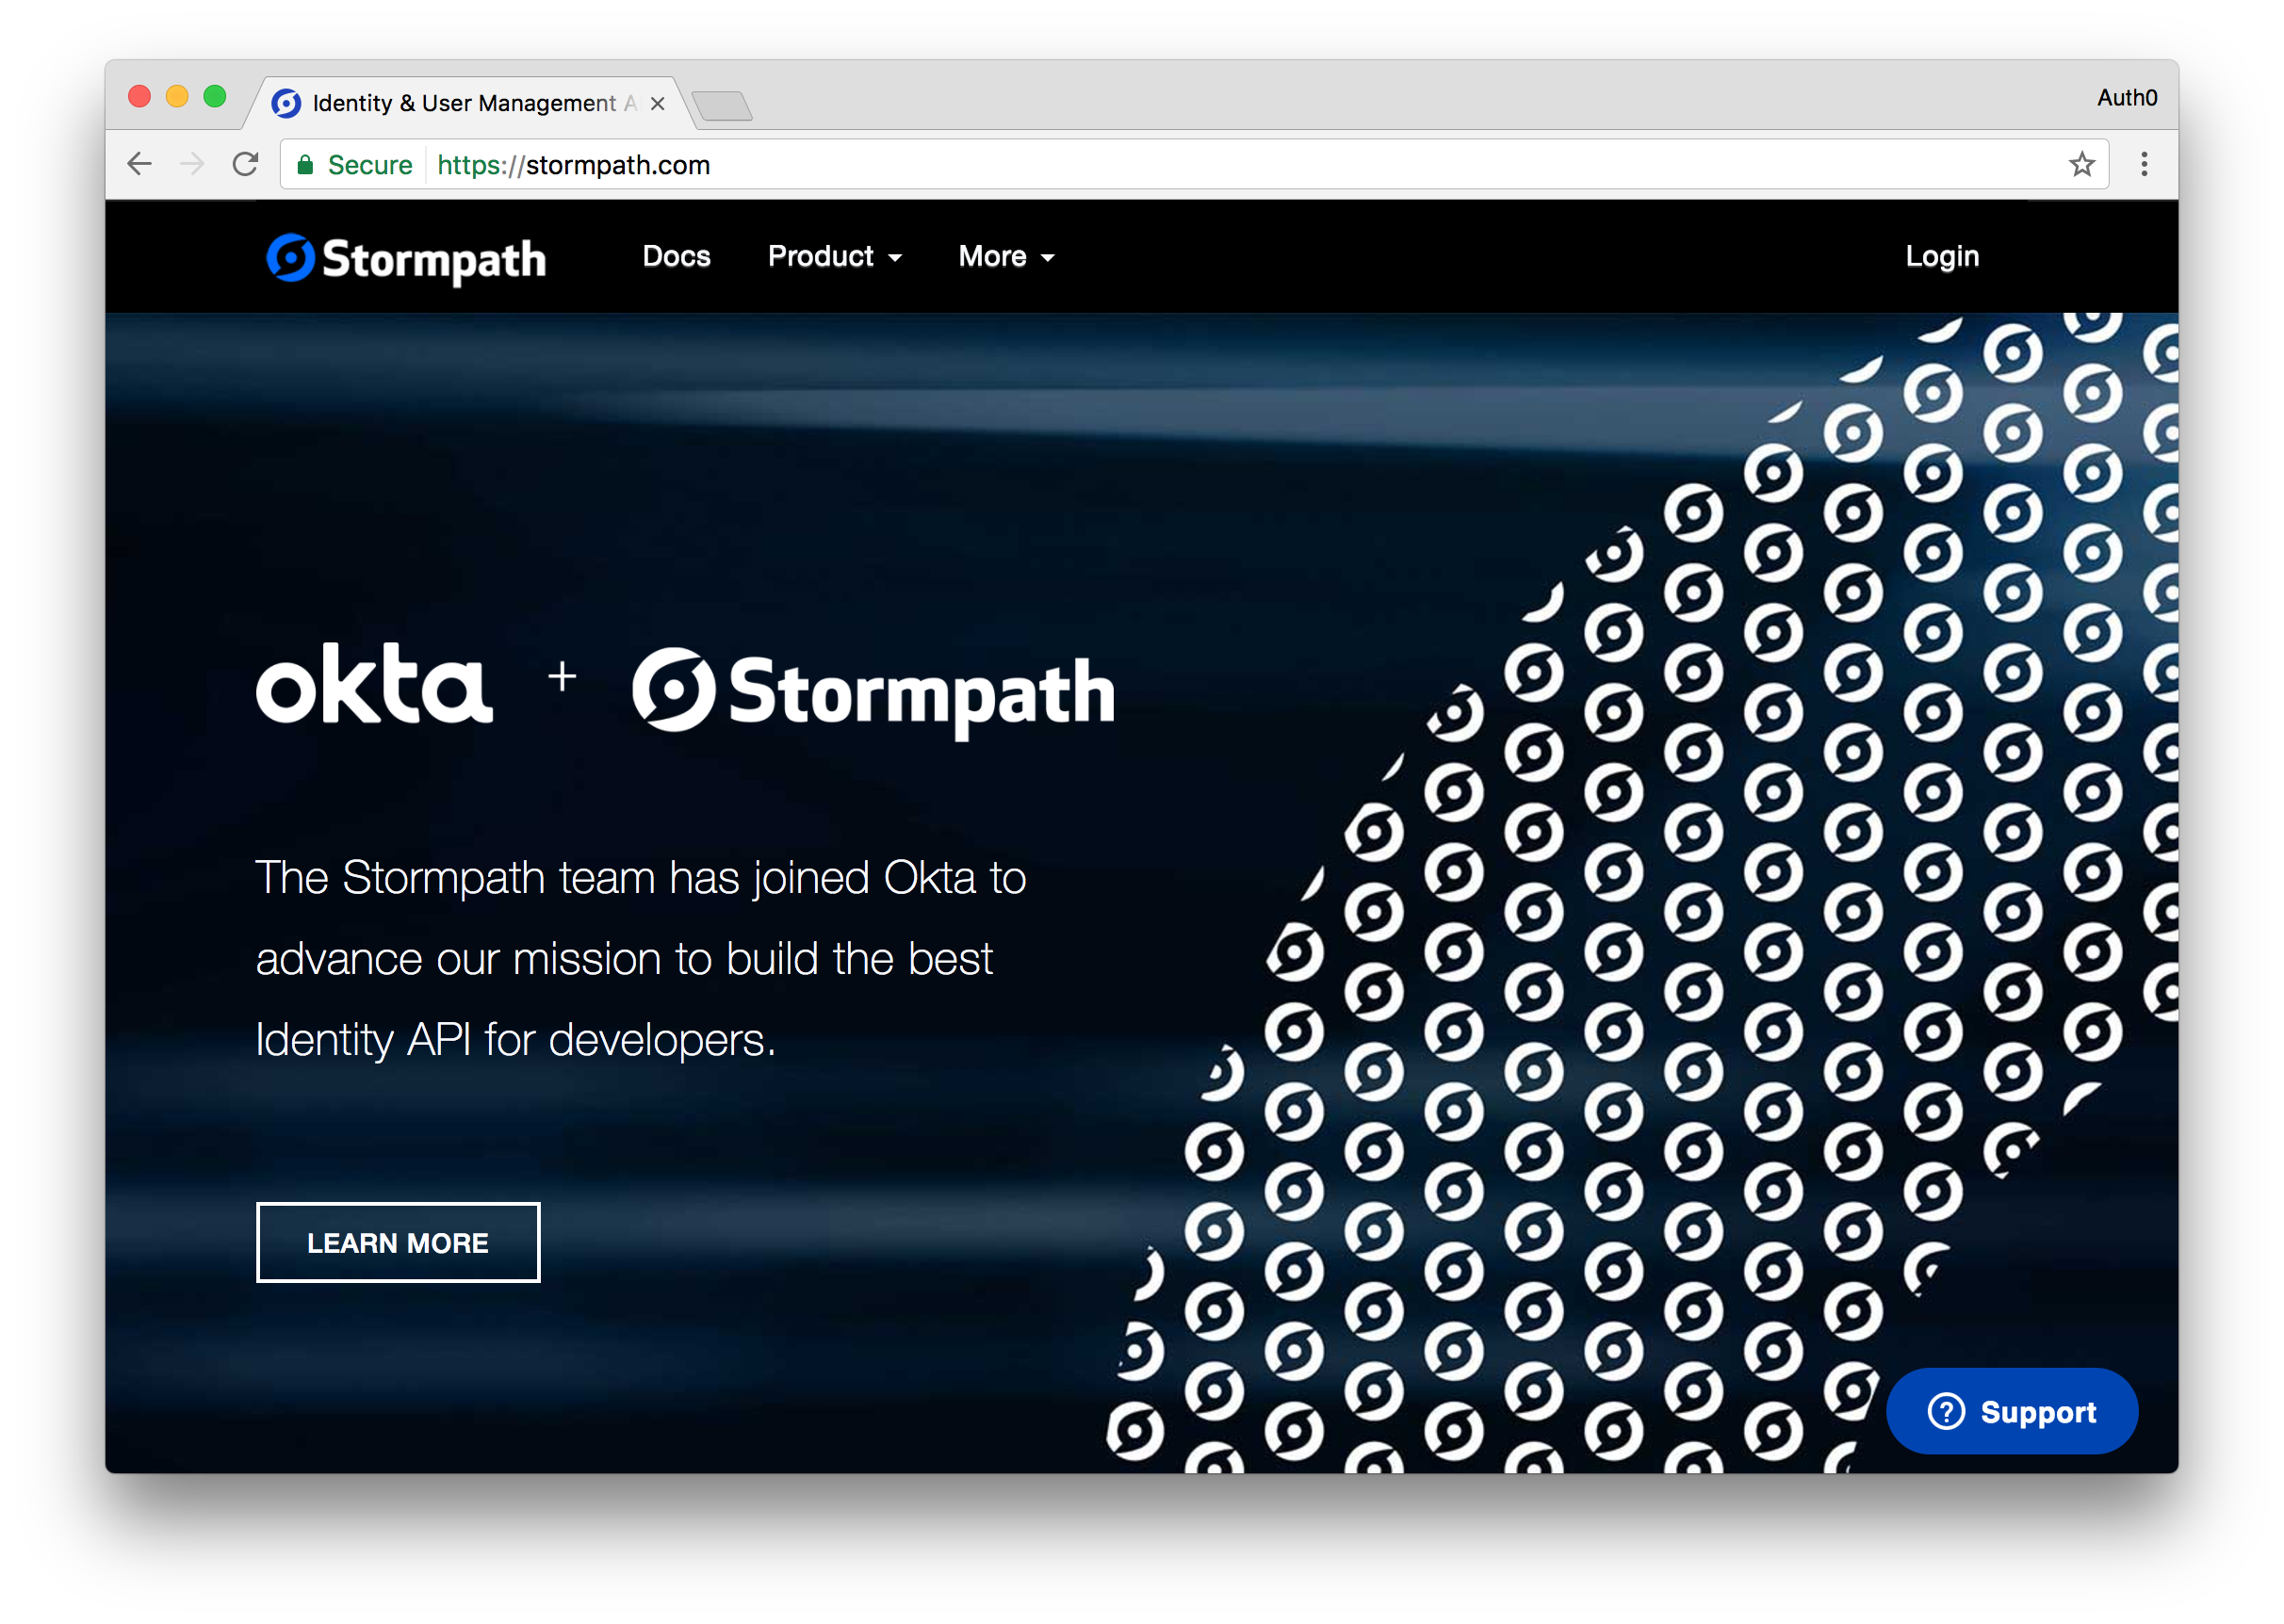2284x1624 pixels.
Task: Expand the Product dropdown menu
Action: coord(834,257)
